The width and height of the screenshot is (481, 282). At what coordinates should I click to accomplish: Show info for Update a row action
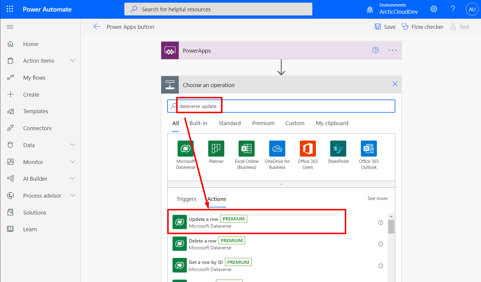click(x=380, y=223)
